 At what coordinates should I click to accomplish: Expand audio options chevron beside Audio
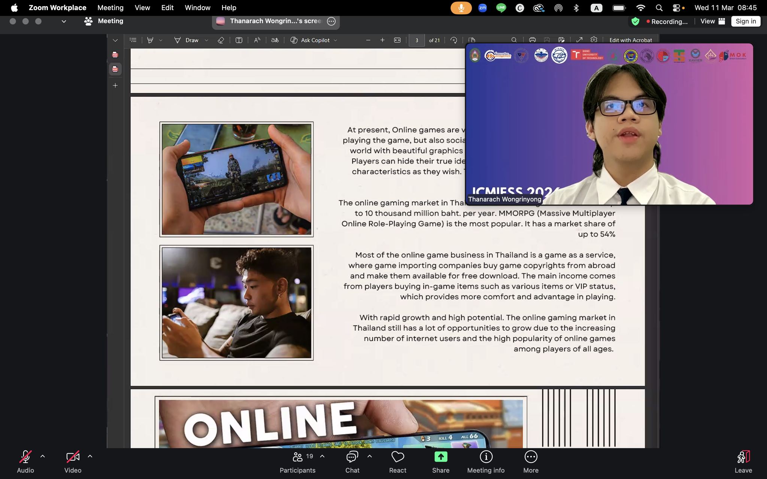[43, 456]
